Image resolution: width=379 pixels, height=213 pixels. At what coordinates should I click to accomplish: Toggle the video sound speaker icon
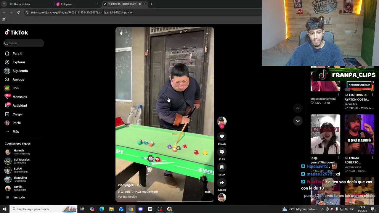pyautogui.click(x=121, y=33)
